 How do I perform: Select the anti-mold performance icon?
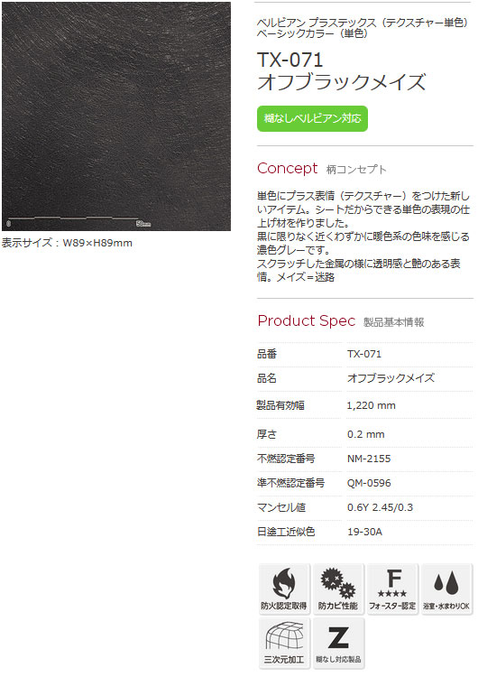pos(338,589)
